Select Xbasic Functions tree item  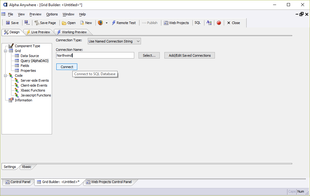tap(33, 91)
